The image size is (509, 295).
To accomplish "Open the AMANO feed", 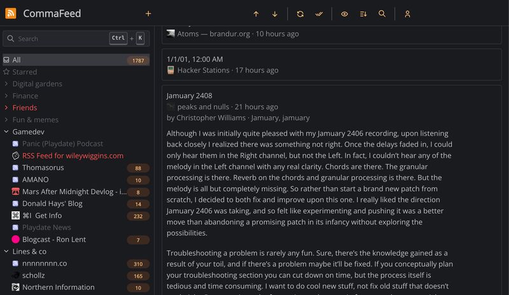I will pos(36,179).
